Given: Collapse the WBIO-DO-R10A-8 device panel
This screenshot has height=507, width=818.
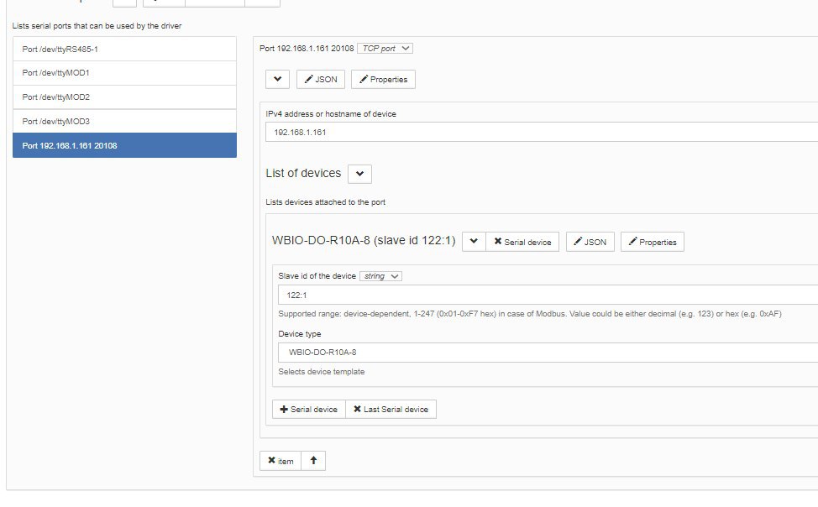Looking at the screenshot, I should click(474, 242).
